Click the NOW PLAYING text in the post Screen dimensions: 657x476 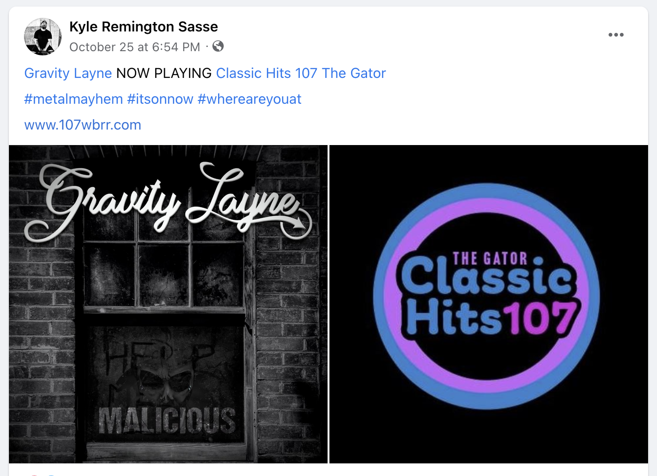coord(164,73)
